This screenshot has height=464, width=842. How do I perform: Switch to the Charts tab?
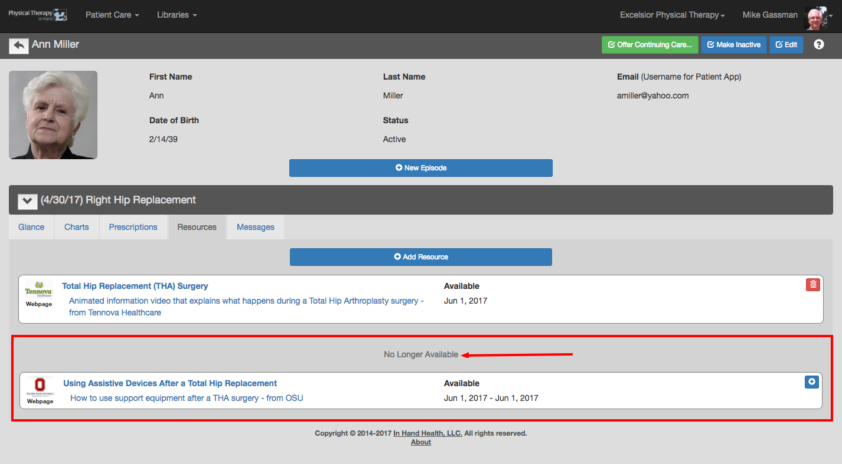[x=77, y=227]
